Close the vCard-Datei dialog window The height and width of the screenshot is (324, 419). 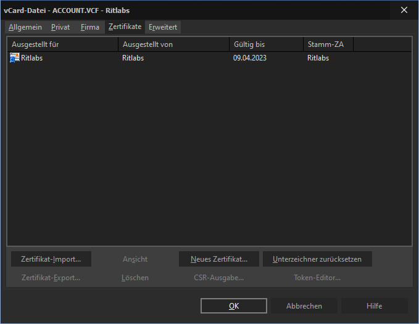coord(404,10)
